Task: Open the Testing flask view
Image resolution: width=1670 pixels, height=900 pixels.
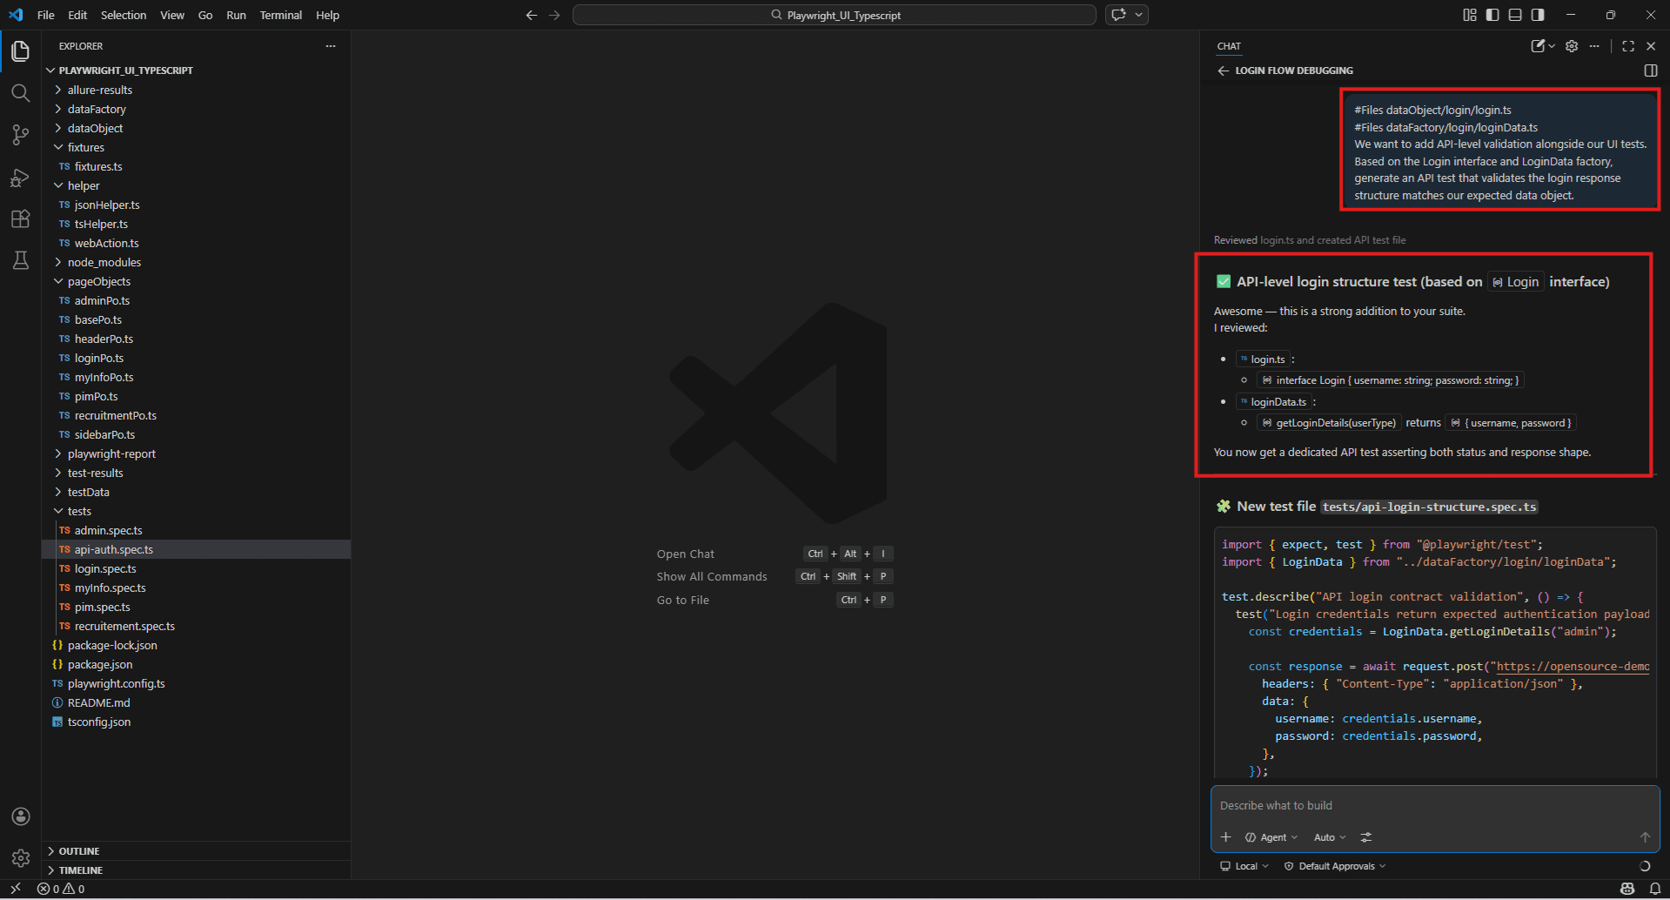Action: (21, 260)
